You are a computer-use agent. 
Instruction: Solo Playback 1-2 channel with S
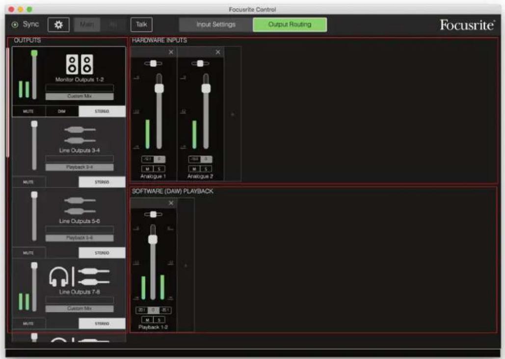[159, 320]
